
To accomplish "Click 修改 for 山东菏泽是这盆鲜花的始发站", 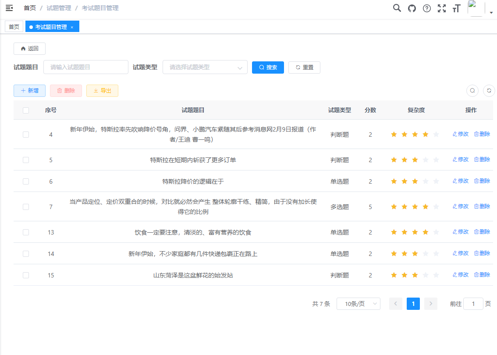I will tap(461, 275).
